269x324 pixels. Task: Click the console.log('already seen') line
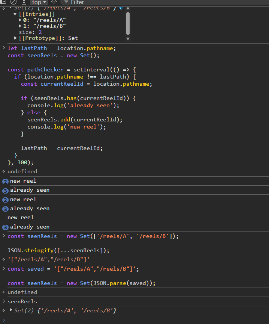[x=73, y=105]
